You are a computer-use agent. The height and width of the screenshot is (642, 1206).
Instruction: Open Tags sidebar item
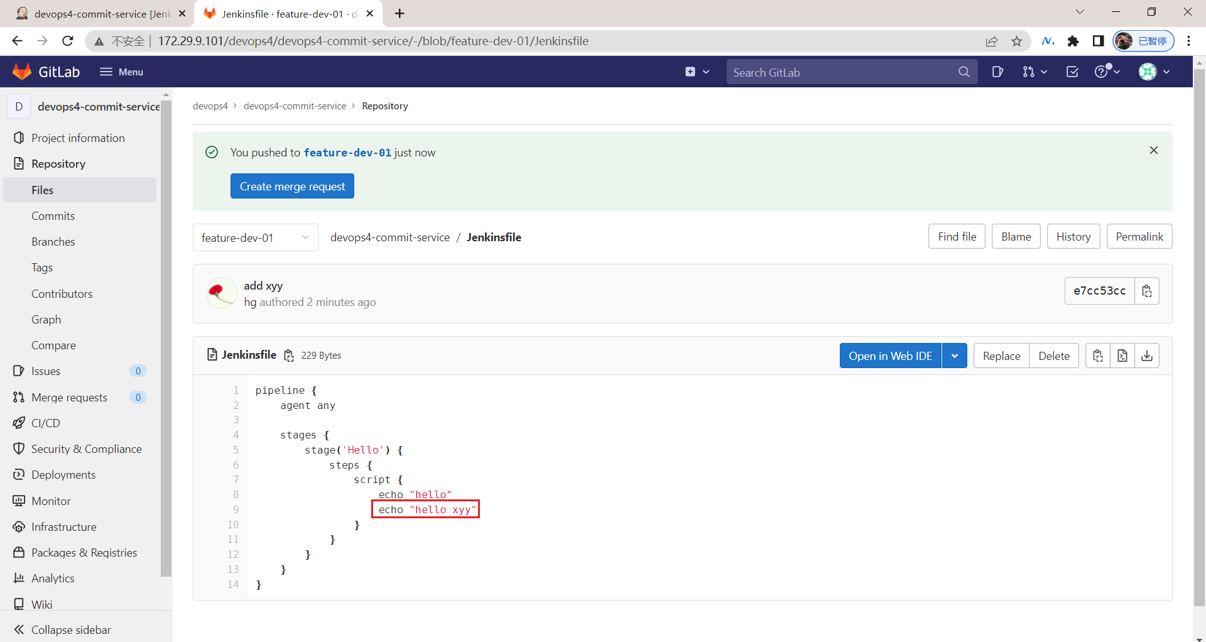[x=80, y=267]
